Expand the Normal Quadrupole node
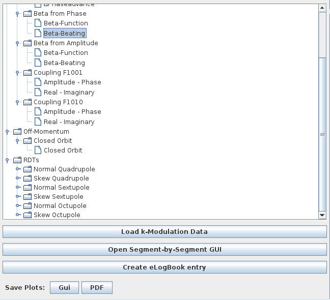Image resolution: width=330 pixels, height=300 pixels. (x=18, y=169)
